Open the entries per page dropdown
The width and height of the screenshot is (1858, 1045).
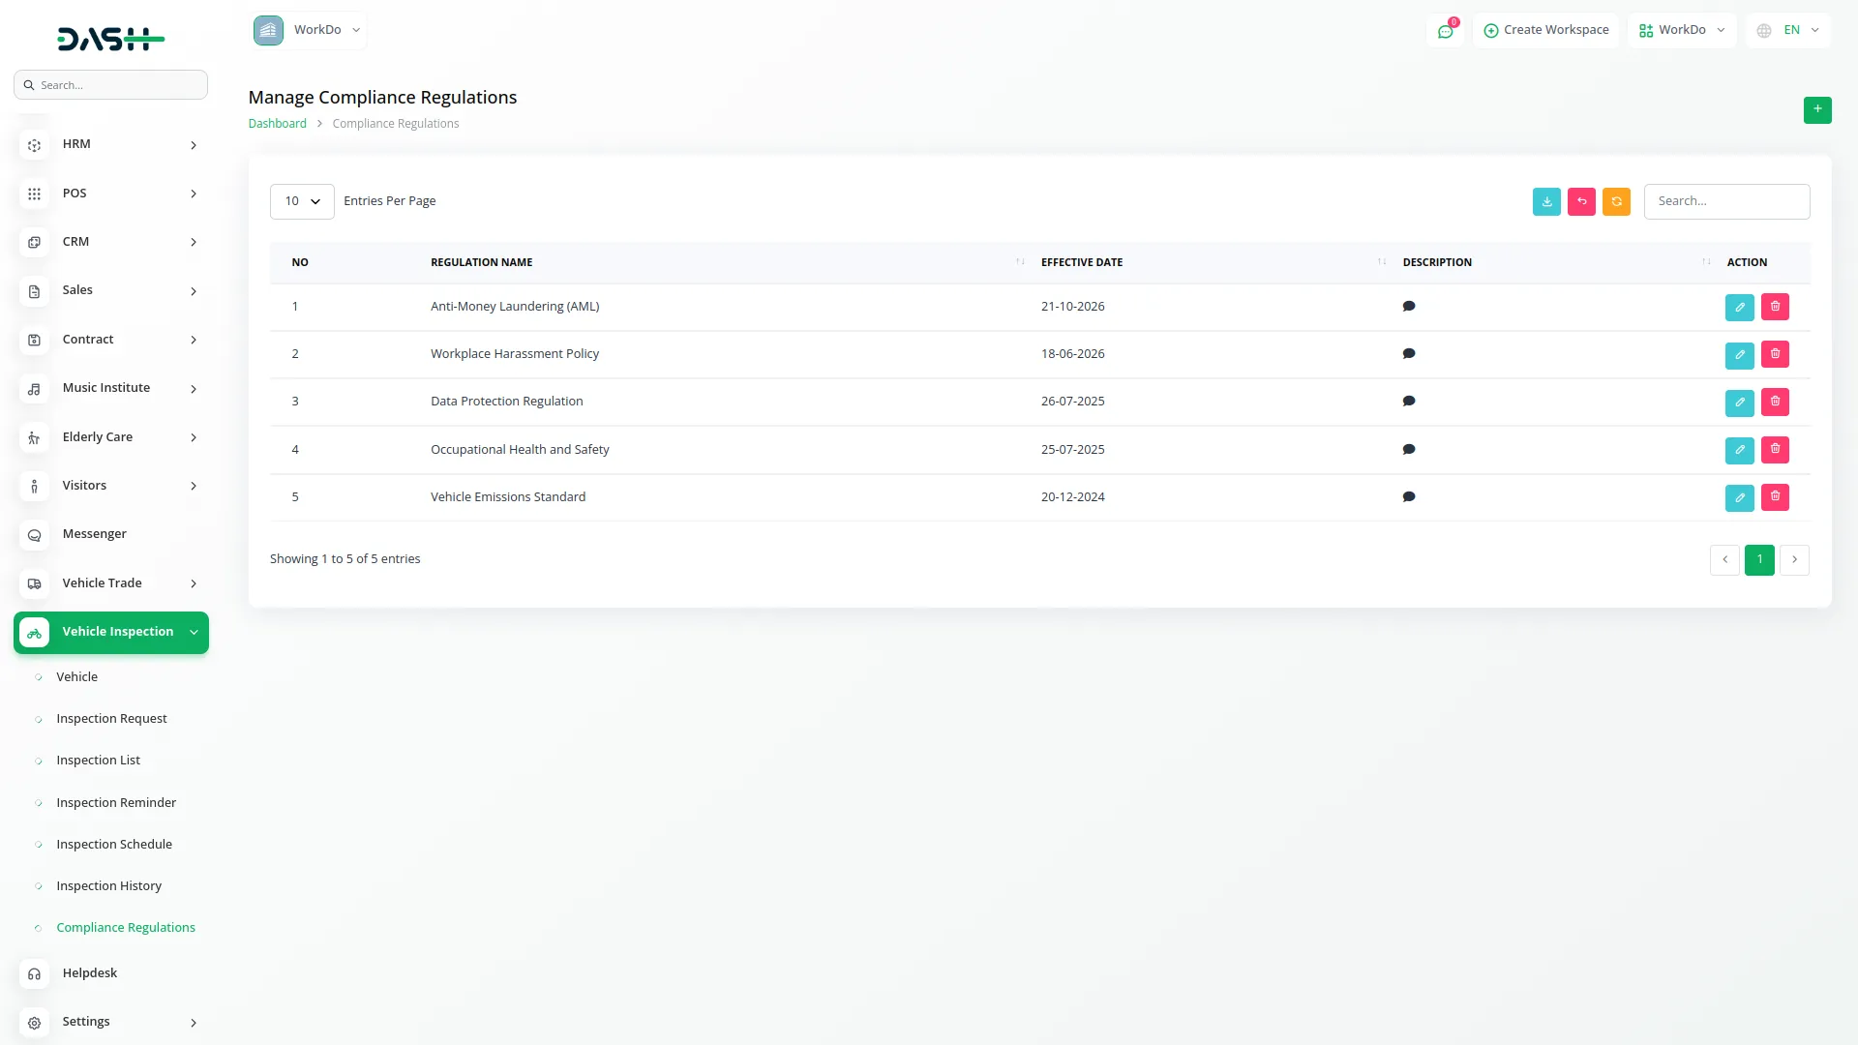[x=302, y=201]
